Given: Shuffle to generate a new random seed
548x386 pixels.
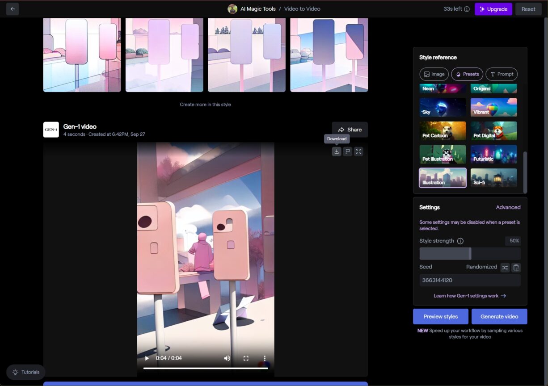Looking at the screenshot, I should [505, 267].
